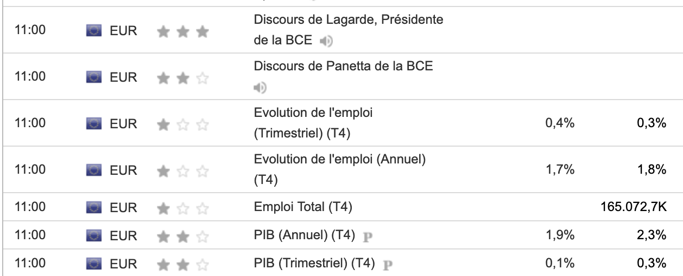Open Evolution de l'emploi (Annuel) details
This screenshot has width=683, height=276.
click(x=339, y=160)
